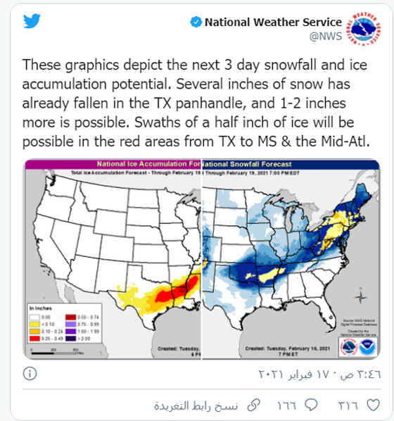The image size is (394, 421).
Task: Click the copy link chain icon
Action: pos(253,405)
